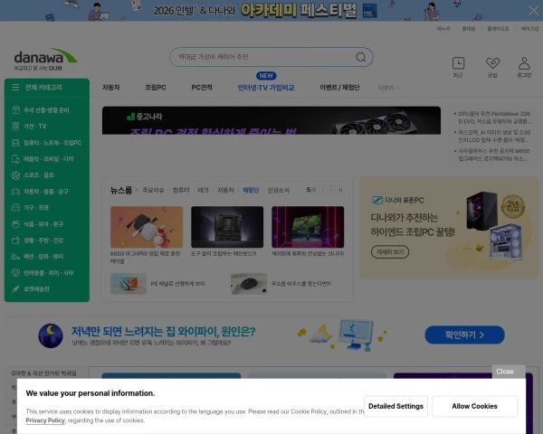
Task: Open the IPS panel monitor thumbnail
Action: [x=129, y=284]
